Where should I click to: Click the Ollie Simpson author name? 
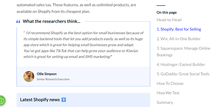(47, 74)
